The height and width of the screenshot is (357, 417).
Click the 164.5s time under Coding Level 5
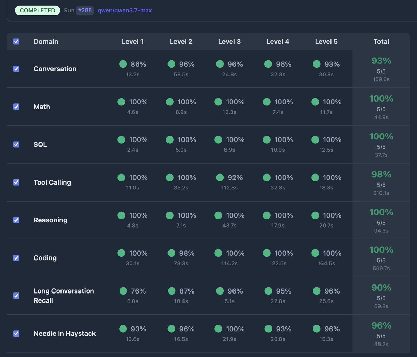point(326,263)
